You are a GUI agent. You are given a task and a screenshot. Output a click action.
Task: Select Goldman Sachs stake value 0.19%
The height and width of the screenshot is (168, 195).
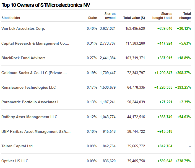point(92,73)
